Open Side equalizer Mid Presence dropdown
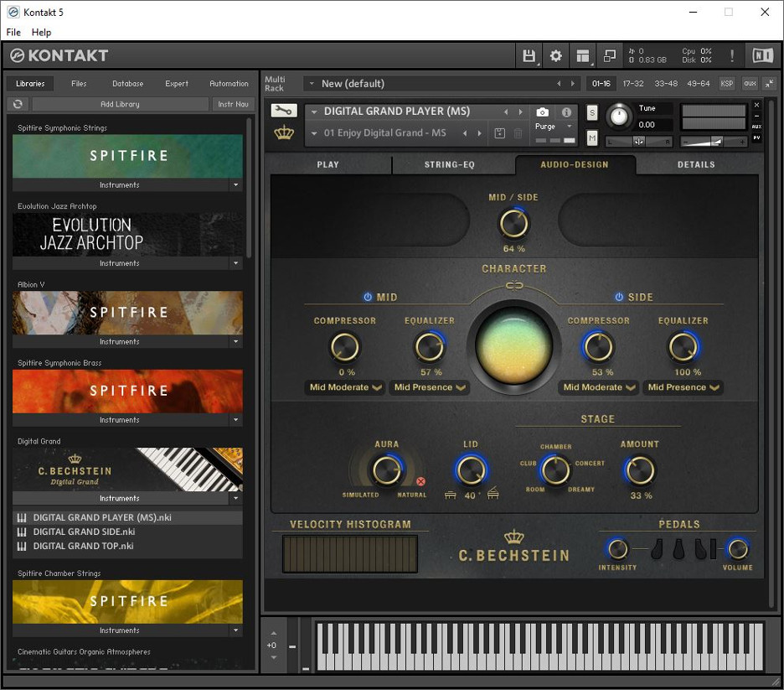 (x=683, y=387)
